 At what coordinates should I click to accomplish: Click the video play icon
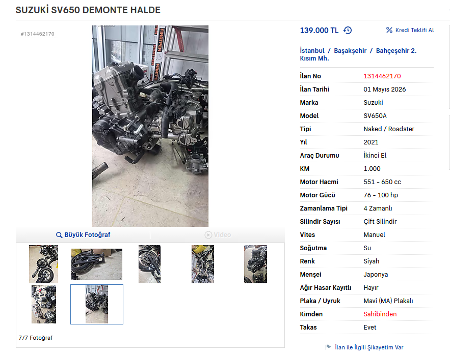pyautogui.click(x=208, y=235)
